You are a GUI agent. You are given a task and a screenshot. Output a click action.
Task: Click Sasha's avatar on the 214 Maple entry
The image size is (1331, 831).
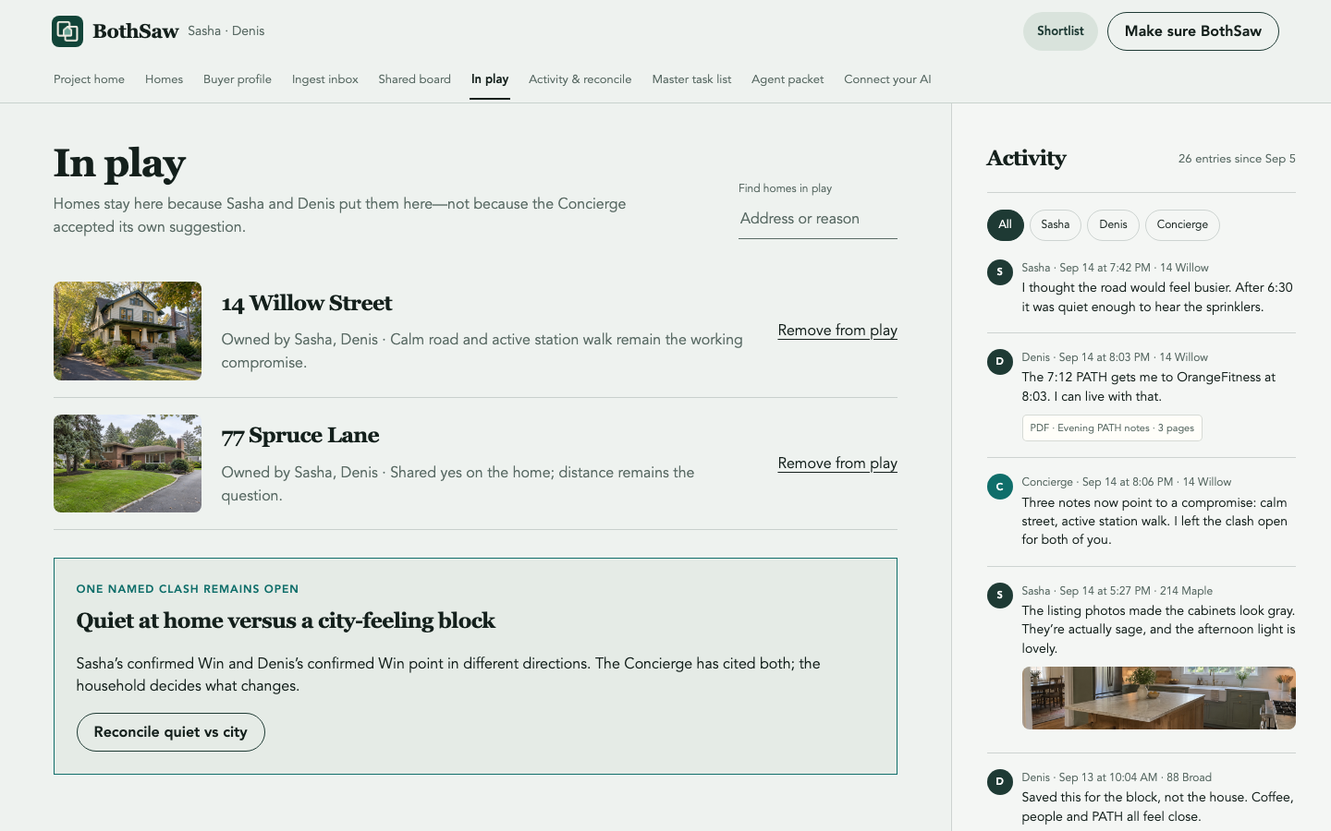999,596
